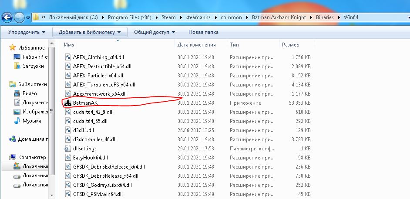Click the Видео library icon

(17, 93)
